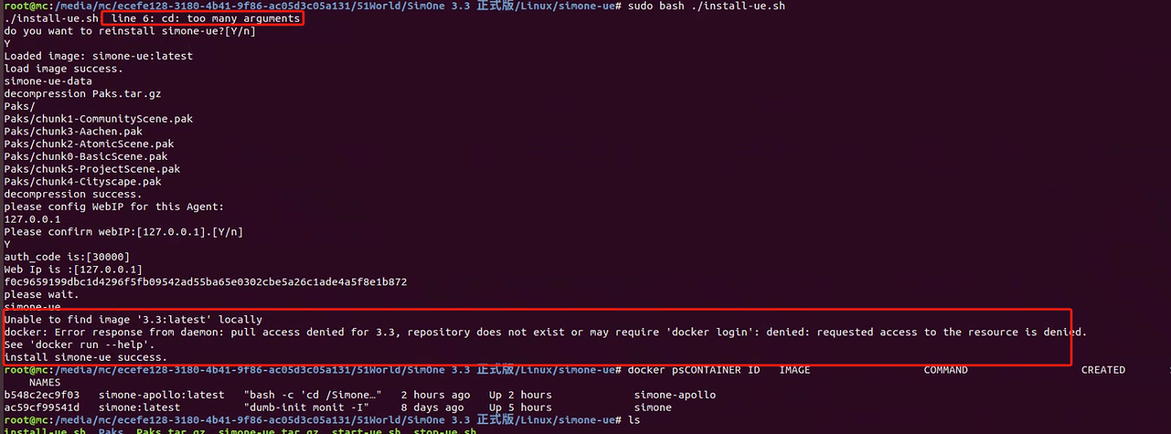Viewport: 1171px width, 434px height.
Task: Click the 'auth_code is:[30000]' line
Action: 67,257
